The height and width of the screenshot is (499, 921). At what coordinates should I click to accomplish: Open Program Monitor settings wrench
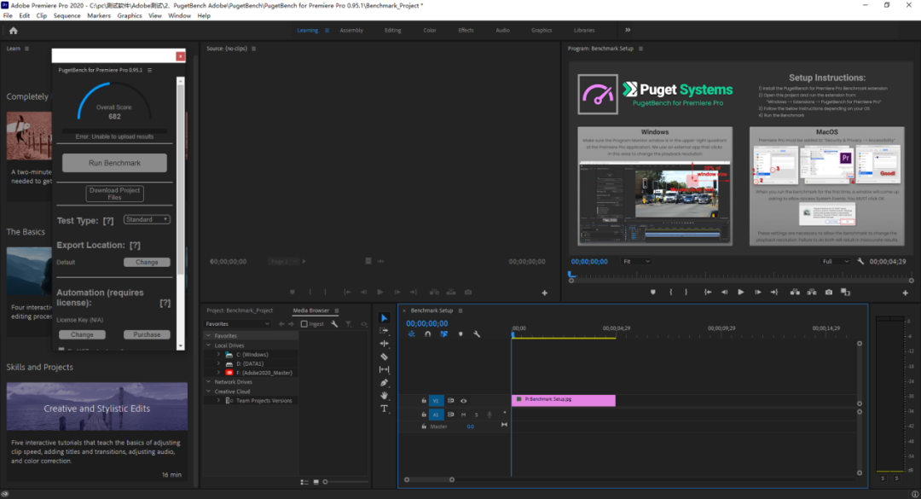(x=860, y=262)
